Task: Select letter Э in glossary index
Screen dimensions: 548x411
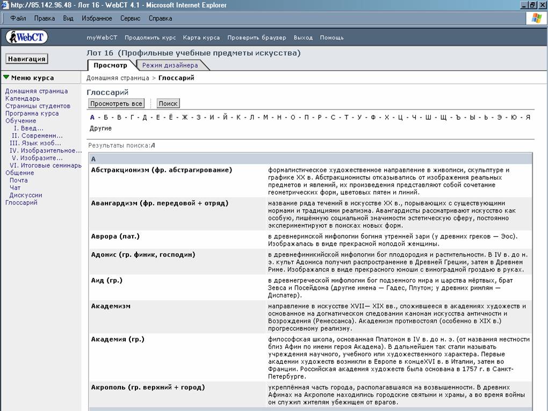Action: 500,117
